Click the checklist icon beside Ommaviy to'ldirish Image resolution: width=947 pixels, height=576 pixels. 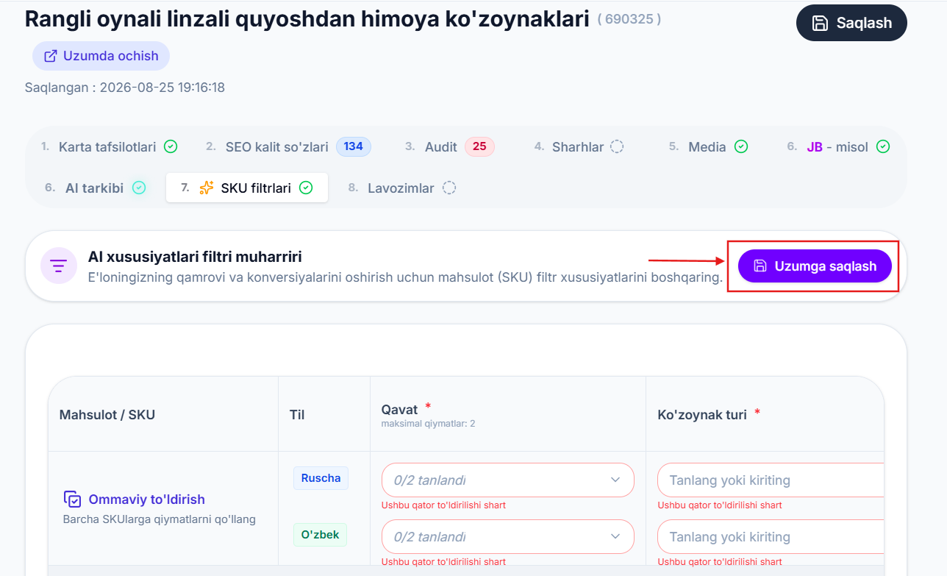click(x=72, y=499)
